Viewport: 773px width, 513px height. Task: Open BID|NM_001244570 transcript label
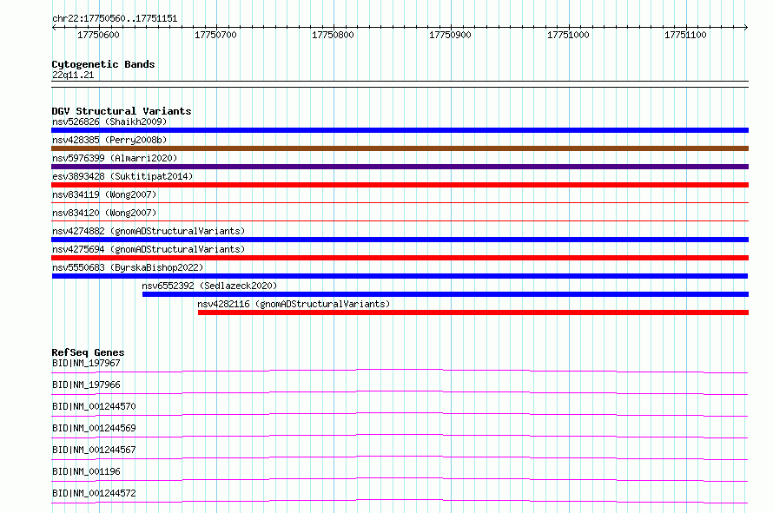[x=94, y=406]
